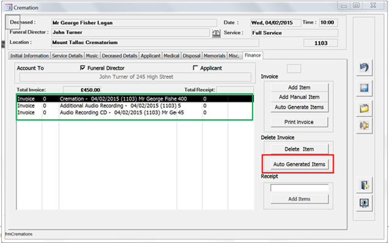Select the Deceased Details tab

click(120, 56)
